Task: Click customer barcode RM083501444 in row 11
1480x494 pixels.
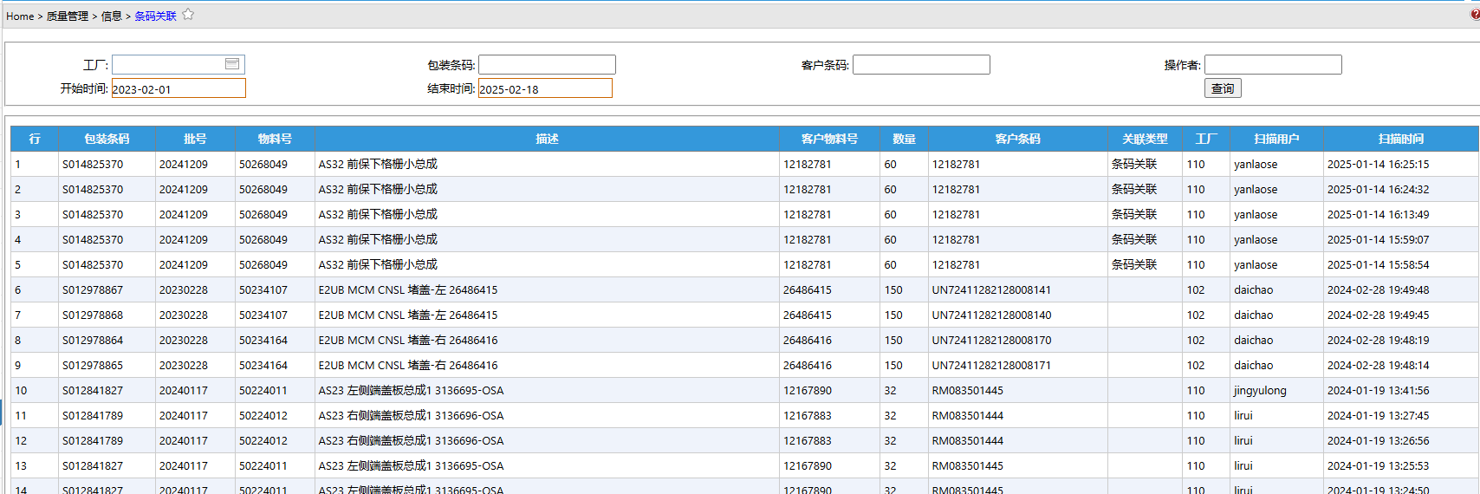Action: point(968,416)
